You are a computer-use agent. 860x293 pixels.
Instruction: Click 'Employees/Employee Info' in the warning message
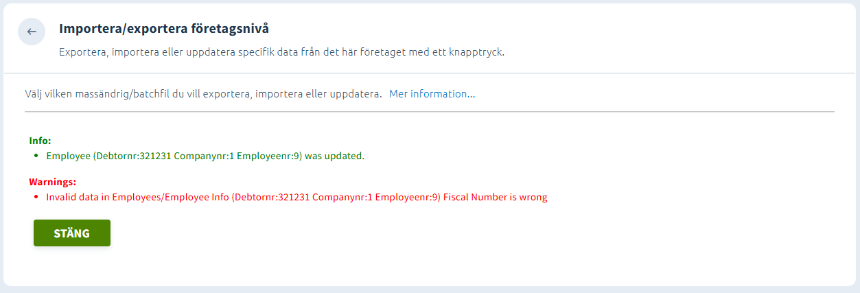(x=170, y=197)
